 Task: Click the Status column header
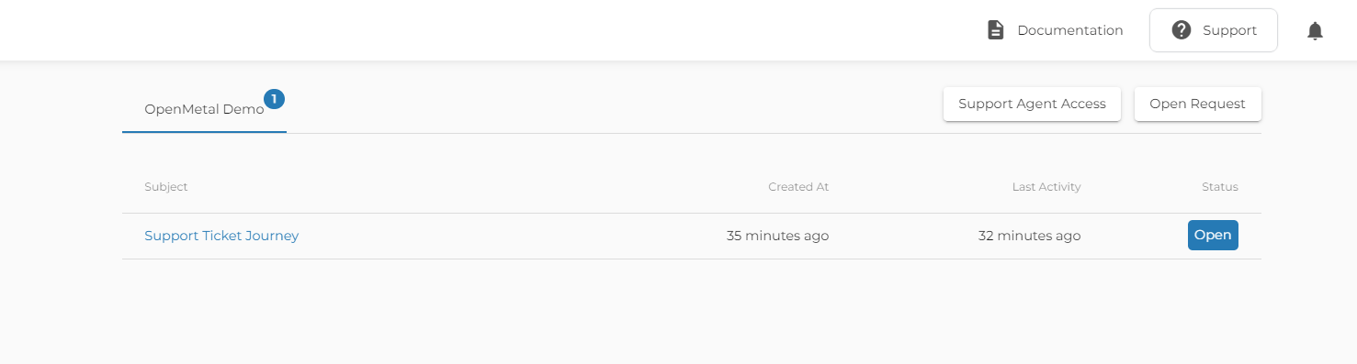tap(1220, 186)
